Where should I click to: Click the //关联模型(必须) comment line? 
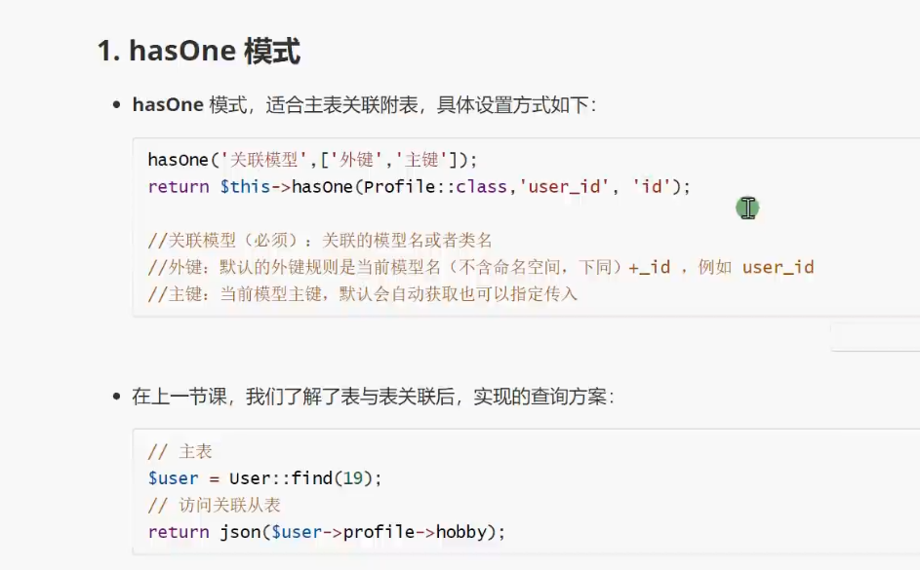point(320,241)
